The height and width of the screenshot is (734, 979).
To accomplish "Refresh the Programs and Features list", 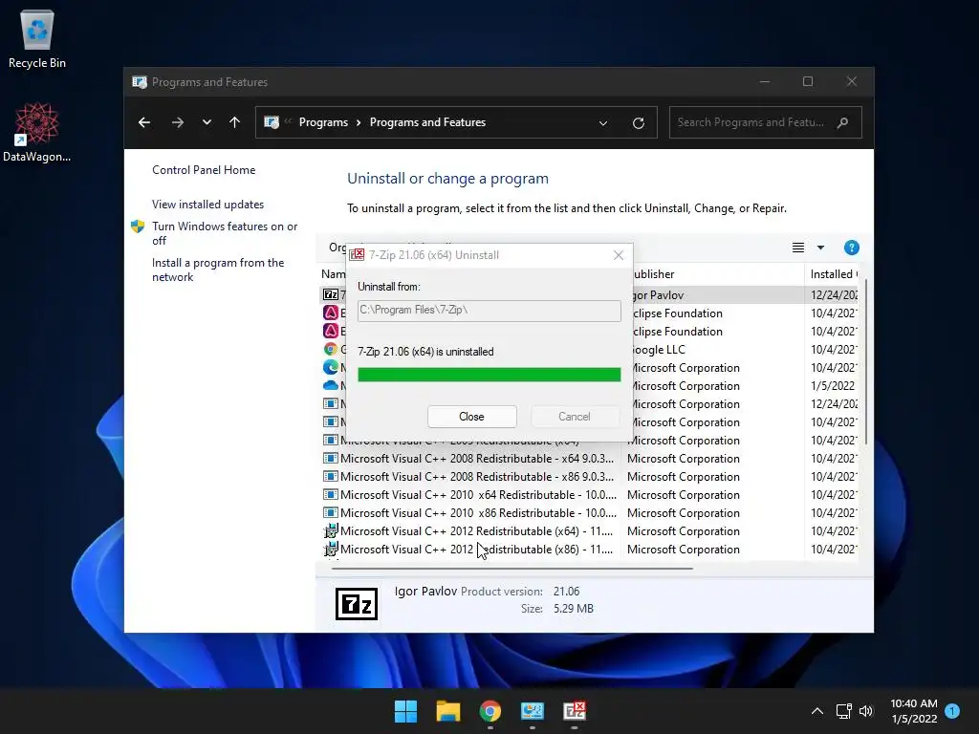I will 638,123.
